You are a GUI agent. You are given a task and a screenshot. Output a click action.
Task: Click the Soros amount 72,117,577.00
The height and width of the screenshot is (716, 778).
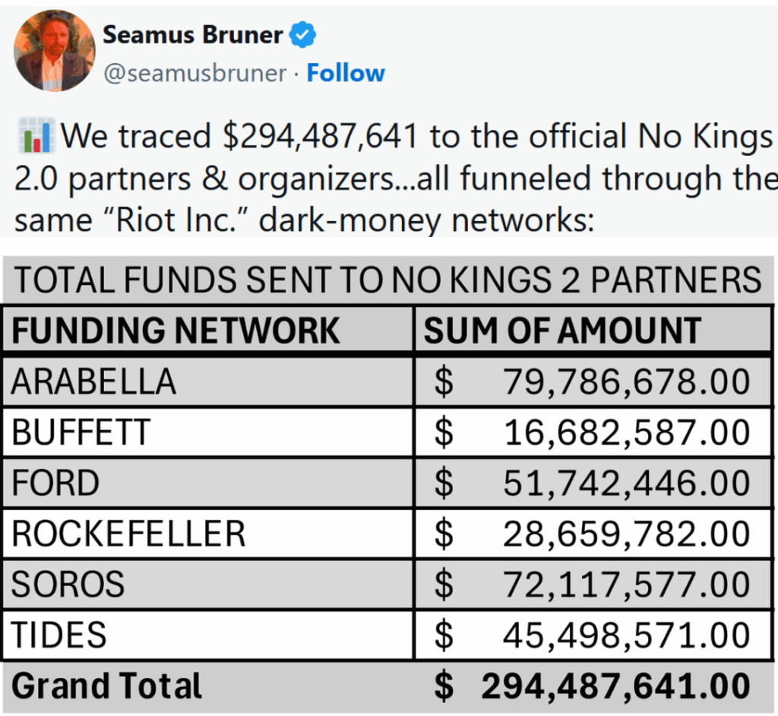point(626,585)
